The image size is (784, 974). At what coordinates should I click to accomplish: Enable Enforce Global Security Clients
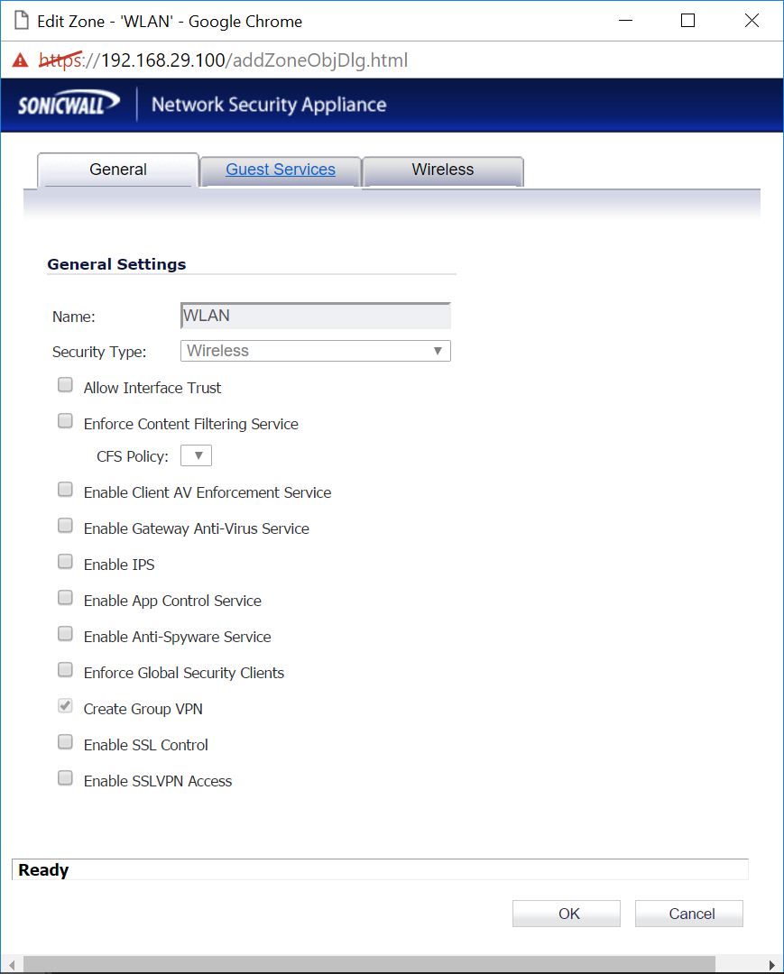point(64,669)
